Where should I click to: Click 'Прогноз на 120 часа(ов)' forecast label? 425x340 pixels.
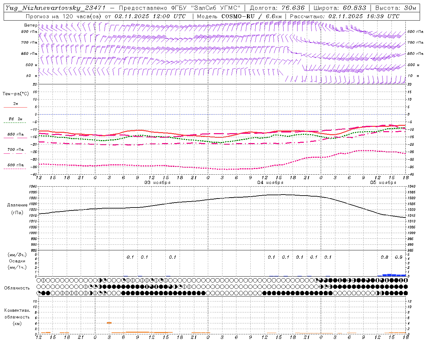click(x=64, y=16)
